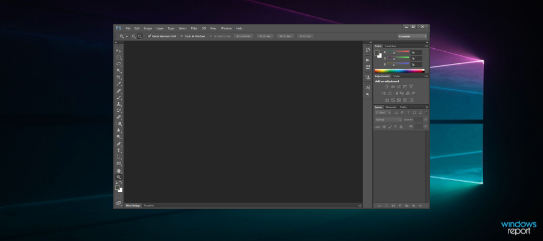The height and width of the screenshot is (241, 543).
Task: Click the color spectrum ramp bar
Action: [x=399, y=70]
